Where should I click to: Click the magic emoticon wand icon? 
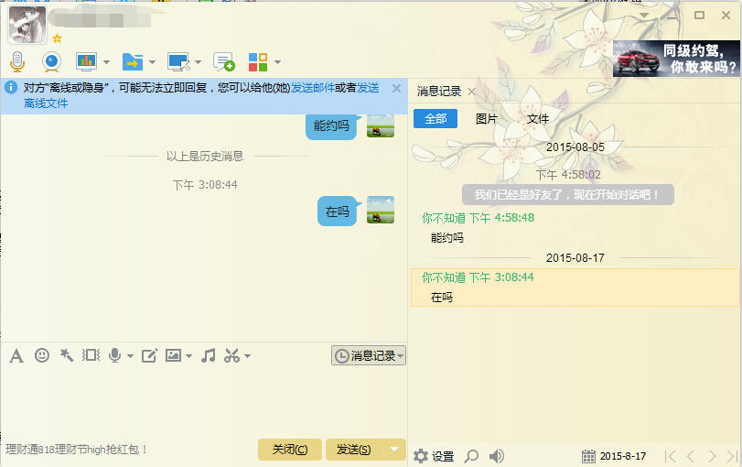(66, 355)
